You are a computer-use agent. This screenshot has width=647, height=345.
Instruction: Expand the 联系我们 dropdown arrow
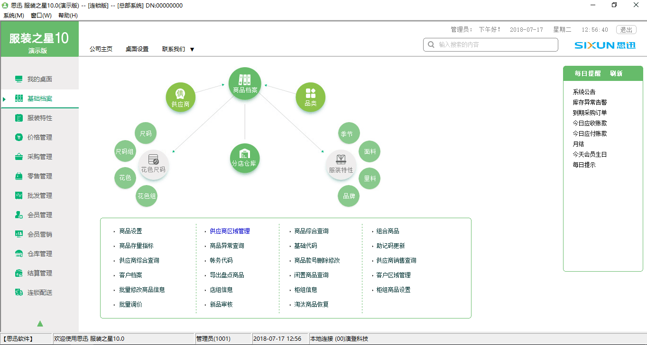pyautogui.click(x=192, y=49)
